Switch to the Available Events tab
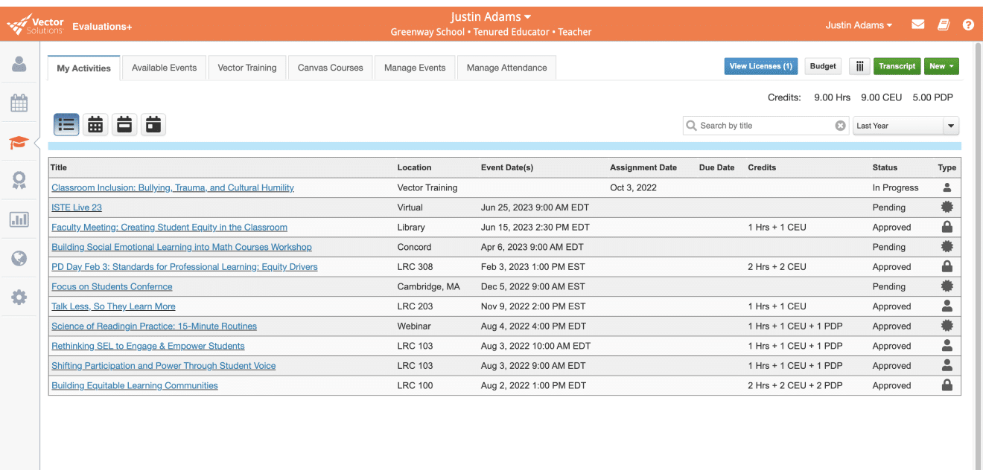The image size is (983, 470). tap(164, 68)
